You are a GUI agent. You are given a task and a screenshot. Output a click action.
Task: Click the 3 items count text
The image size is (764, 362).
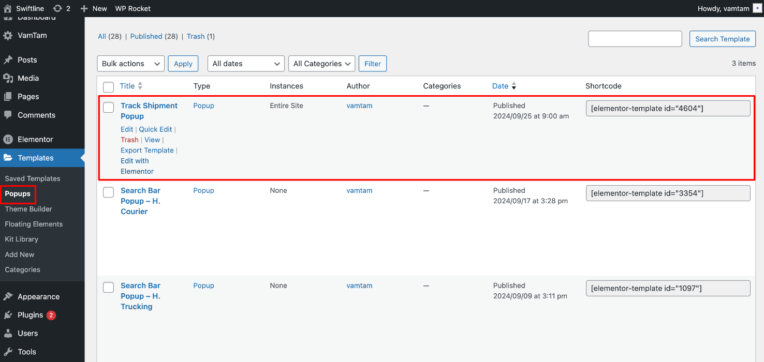[x=744, y=63]
